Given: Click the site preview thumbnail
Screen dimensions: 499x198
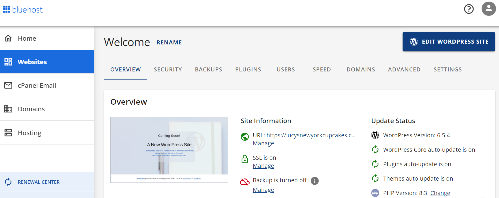Looking at the screenshot, I should [x=169, y=150].
